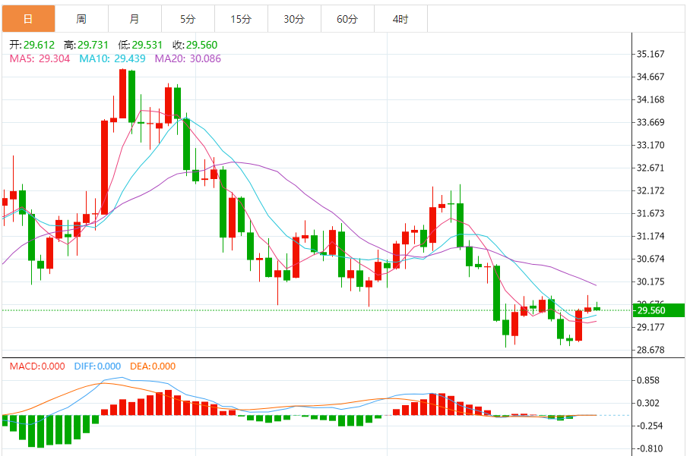Click the 35.167 price axis label
Screen dimensions: 690x456
click(x=650, y=54)
